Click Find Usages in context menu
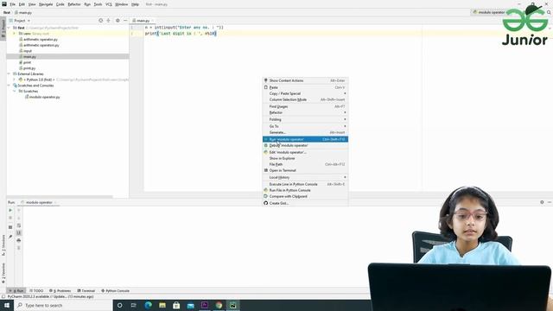Image resolution: width=553 pixels, height=311 pixels. [x=305, y=106]
